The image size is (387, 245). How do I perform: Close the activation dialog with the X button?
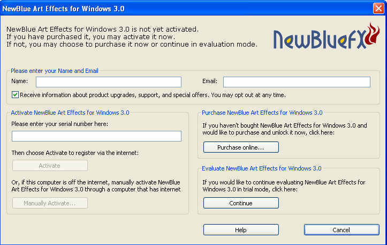pos(378,8)
